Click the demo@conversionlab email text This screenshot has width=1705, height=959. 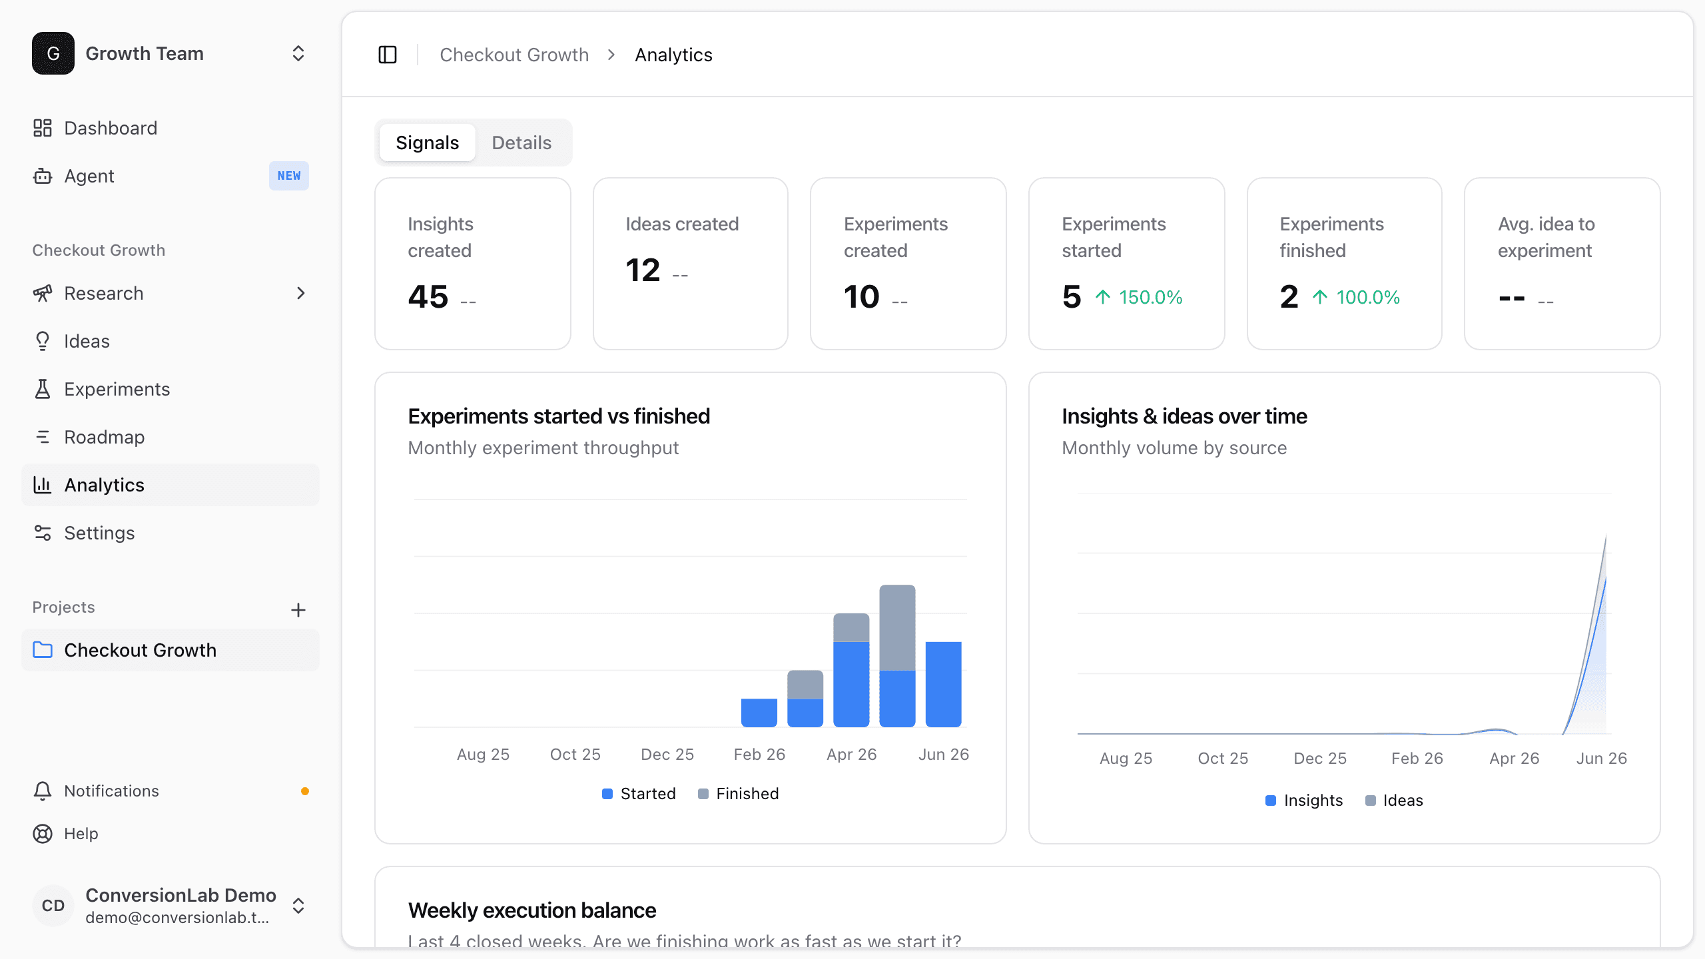tap(177, 918)
